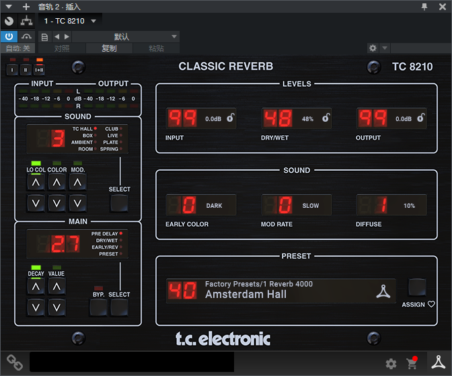Click the t.c. electronic logo
452x376 pixels.
click(223, 338)
